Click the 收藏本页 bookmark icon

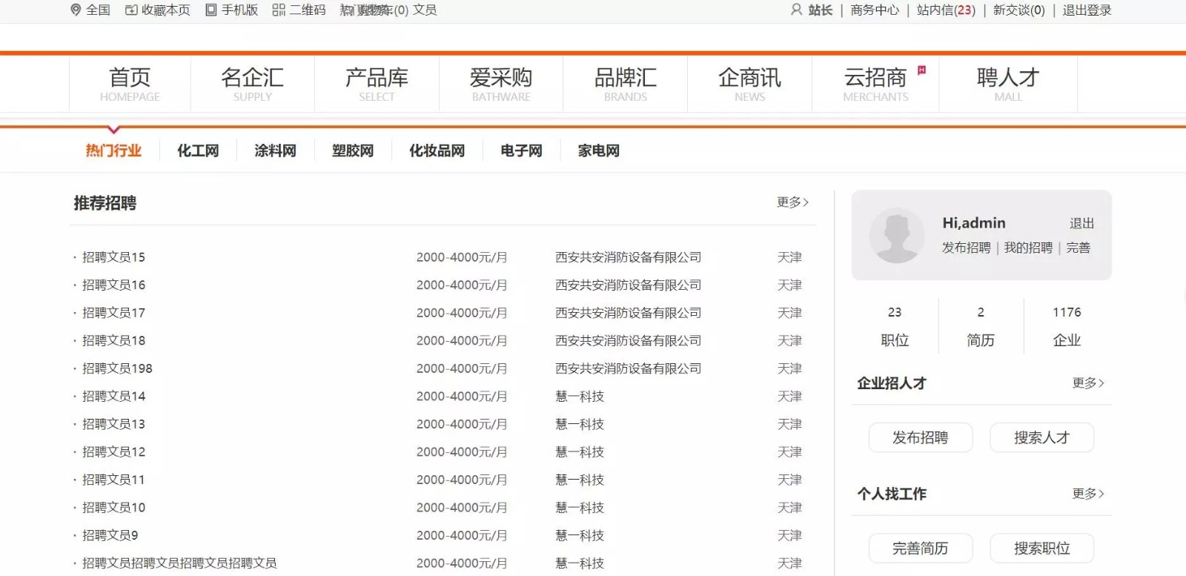[131, 10]
